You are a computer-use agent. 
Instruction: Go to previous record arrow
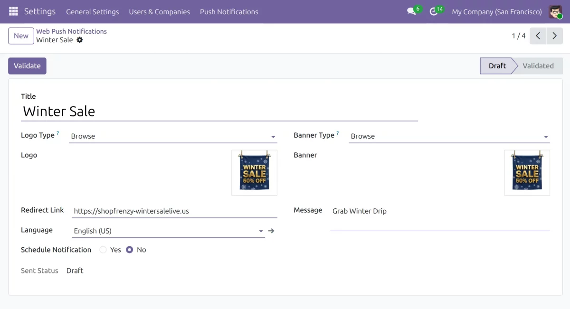coord(538,36)
